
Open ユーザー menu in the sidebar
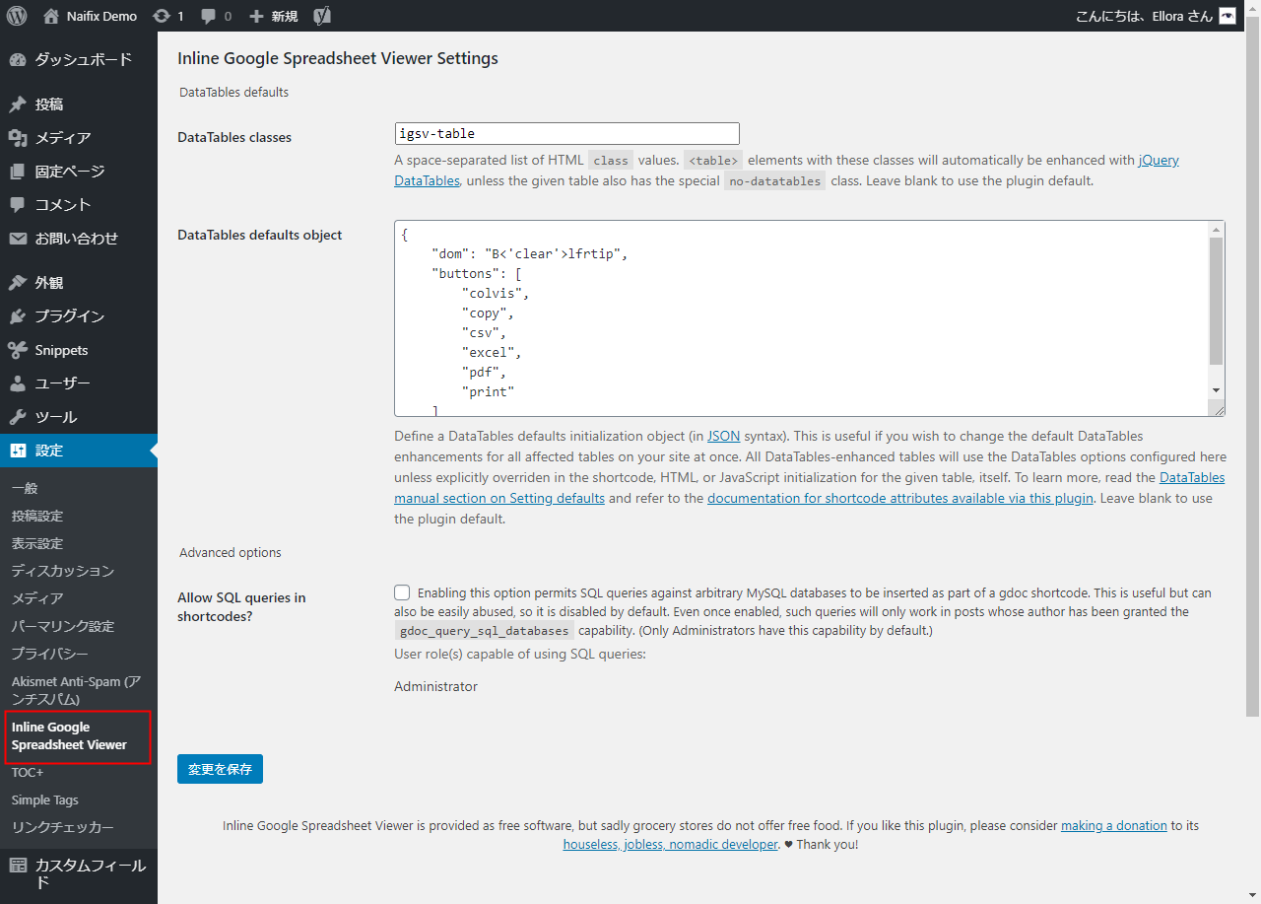click(79, 383)
